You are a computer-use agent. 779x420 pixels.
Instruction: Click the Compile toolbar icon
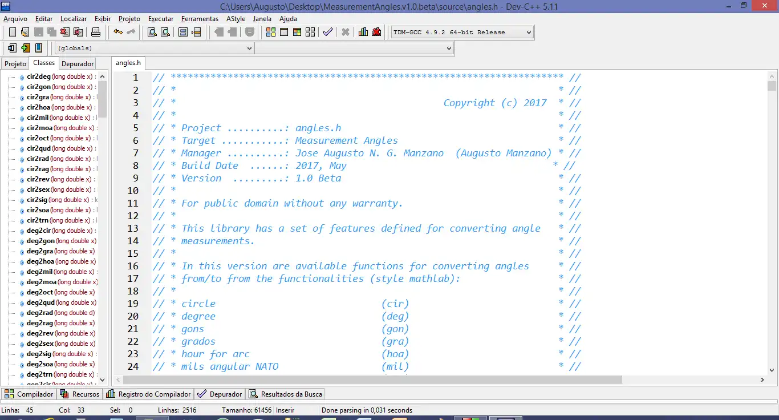click(271, 32)
